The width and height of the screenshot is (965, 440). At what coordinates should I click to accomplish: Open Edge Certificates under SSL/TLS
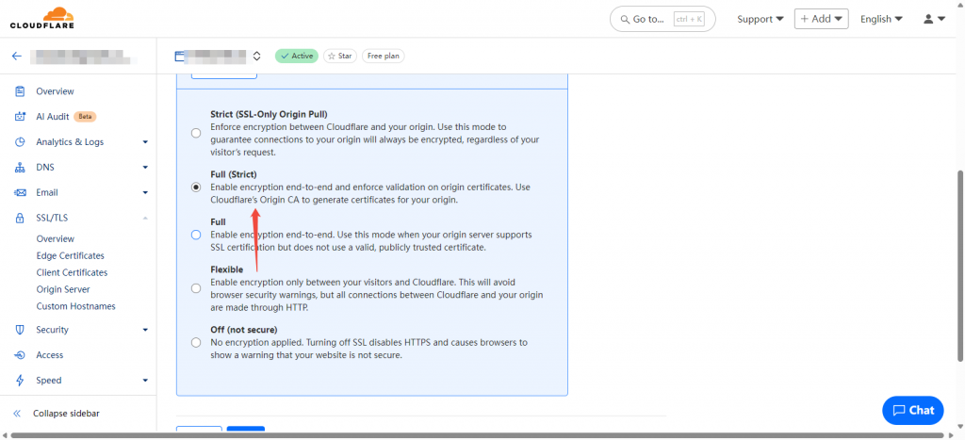tap(70, 255)
